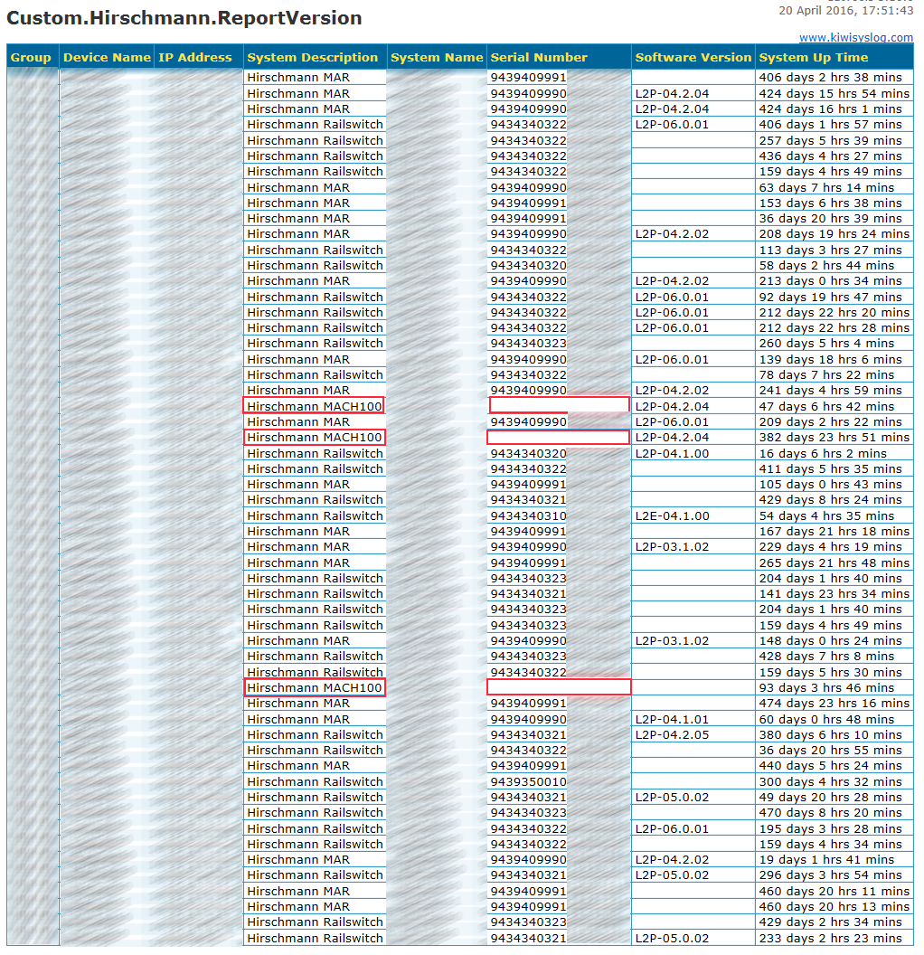Click Hirschmann MACH100 in the 47 days row
The height and width of the screenshot is (955, 924).
point(314,406)
